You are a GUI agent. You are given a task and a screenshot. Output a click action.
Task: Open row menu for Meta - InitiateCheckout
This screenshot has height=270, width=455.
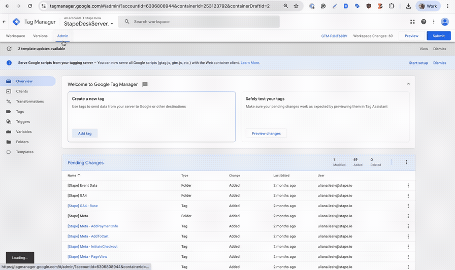click(x=408, y=247)
